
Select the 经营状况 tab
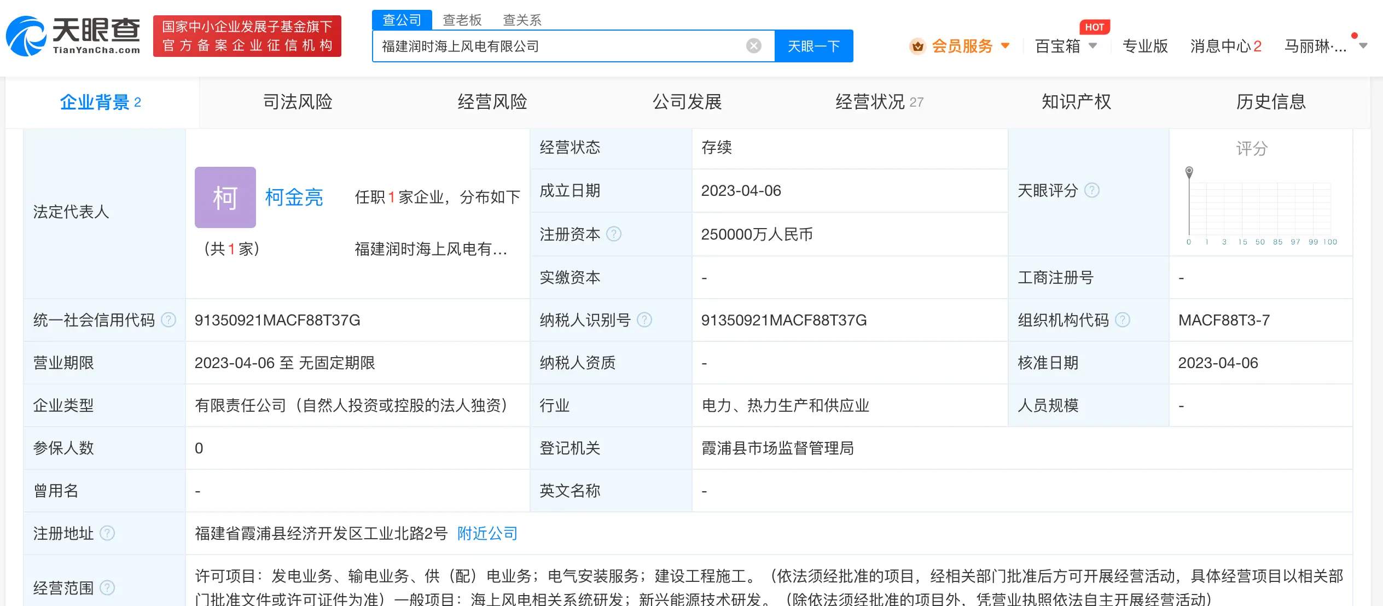879,102
